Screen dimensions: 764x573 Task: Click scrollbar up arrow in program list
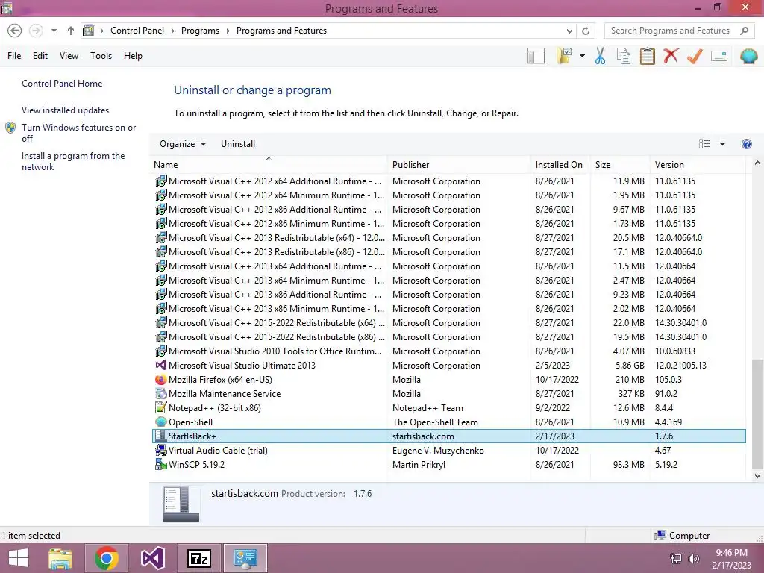[x=758, y=163]
